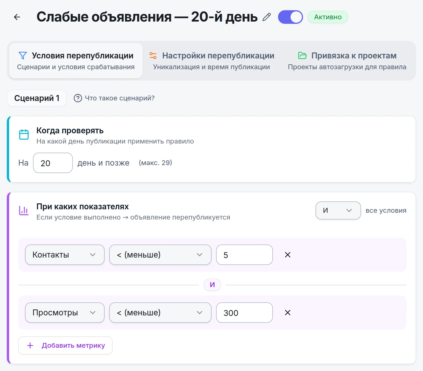Click the question mark help icon
The image size is (423, 371).
(x=78, y=98)
